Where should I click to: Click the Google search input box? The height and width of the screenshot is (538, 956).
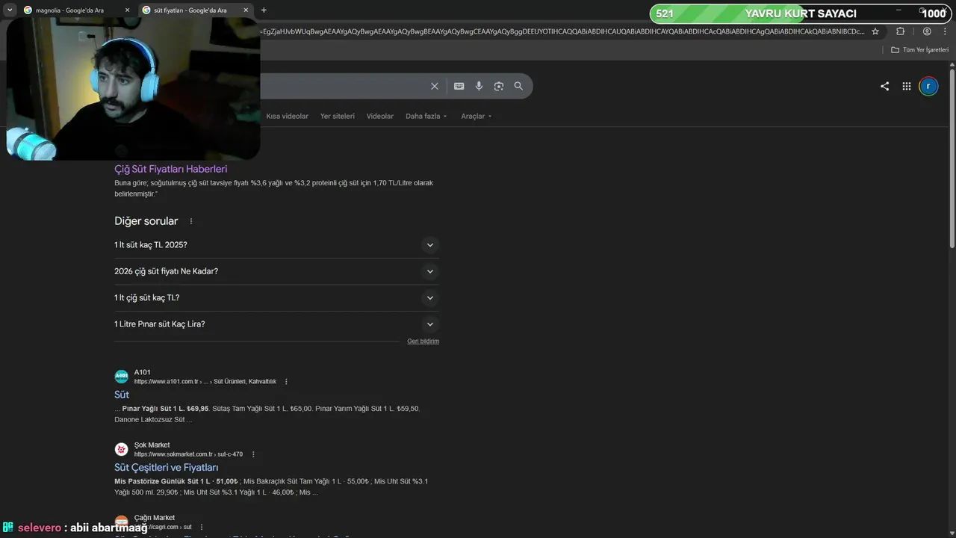click(x=344, y=86)
